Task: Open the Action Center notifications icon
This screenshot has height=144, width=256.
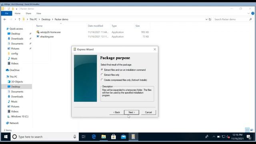Action: [x=249, y=137]
